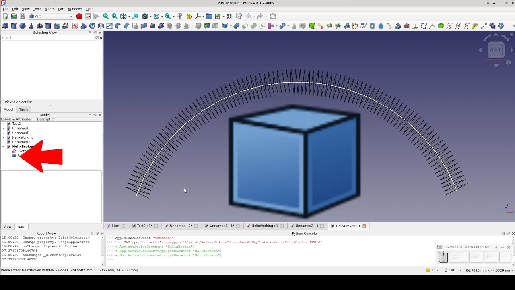Extrude the selected sketch
515x290 pixels.
(84, 26)
